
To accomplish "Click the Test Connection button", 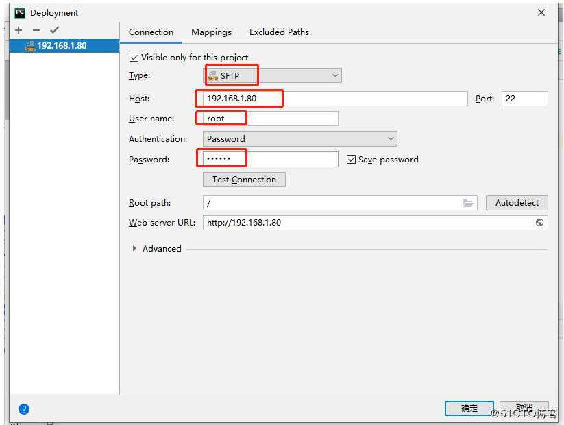I will pos(244,180).
